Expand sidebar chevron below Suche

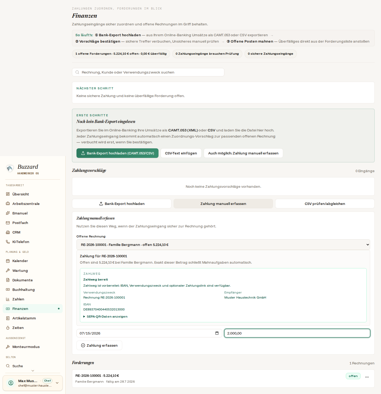click(33, 371)
